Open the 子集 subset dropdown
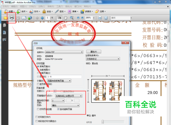The width and height of the screenshot is (171, 125). (x=59, y=81)
